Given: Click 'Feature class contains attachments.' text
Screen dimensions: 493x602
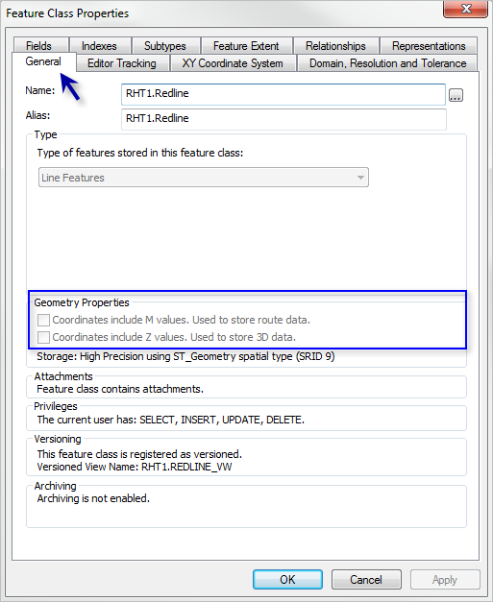Looking at the screenshot, I should pyautogui.click(x=120, y=389).
